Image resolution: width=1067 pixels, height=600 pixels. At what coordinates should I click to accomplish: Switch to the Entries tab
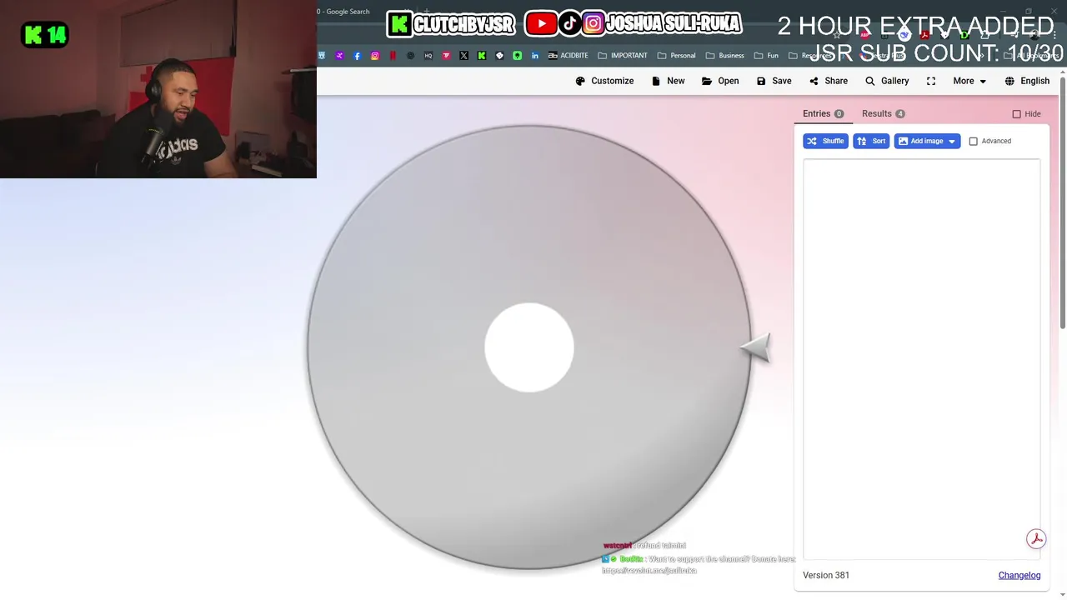[823, 113]
